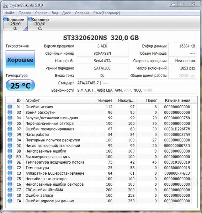Open the Диск menu

point(66,13)
